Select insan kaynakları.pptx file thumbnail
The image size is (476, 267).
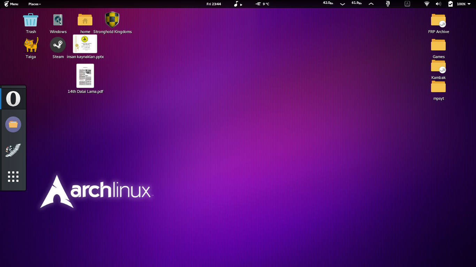pos(85,44)
